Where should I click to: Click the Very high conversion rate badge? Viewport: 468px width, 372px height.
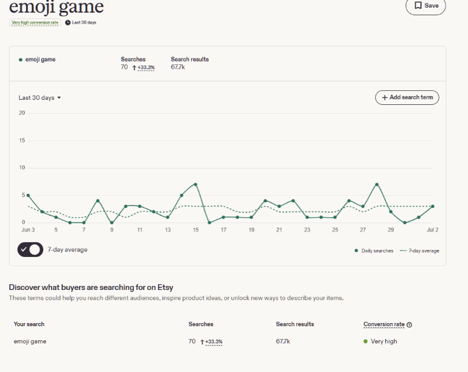pos(35,22)
